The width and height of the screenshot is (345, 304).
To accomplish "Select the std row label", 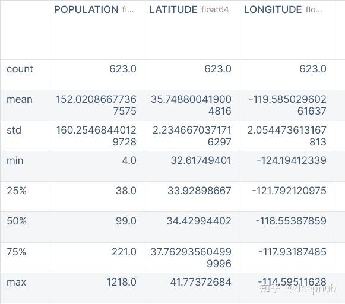I will click(14, 130).
